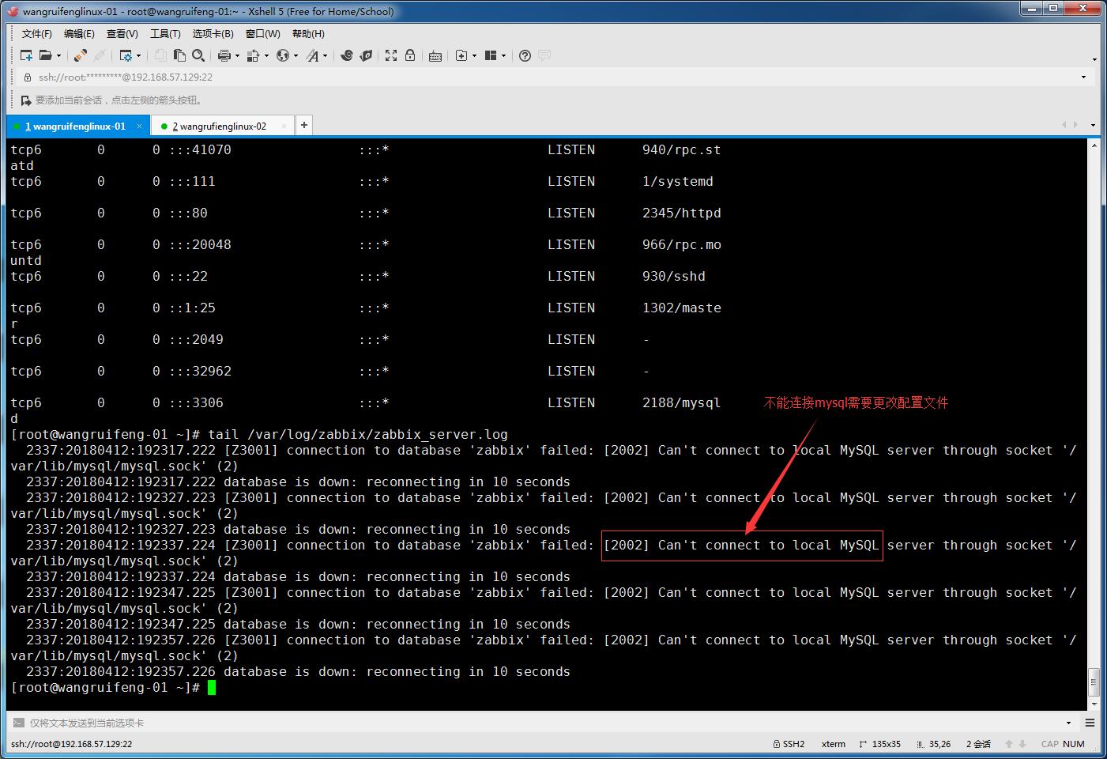Open the 工具(T) menu
Screen dimensions: 1107x759
[165, 33]
